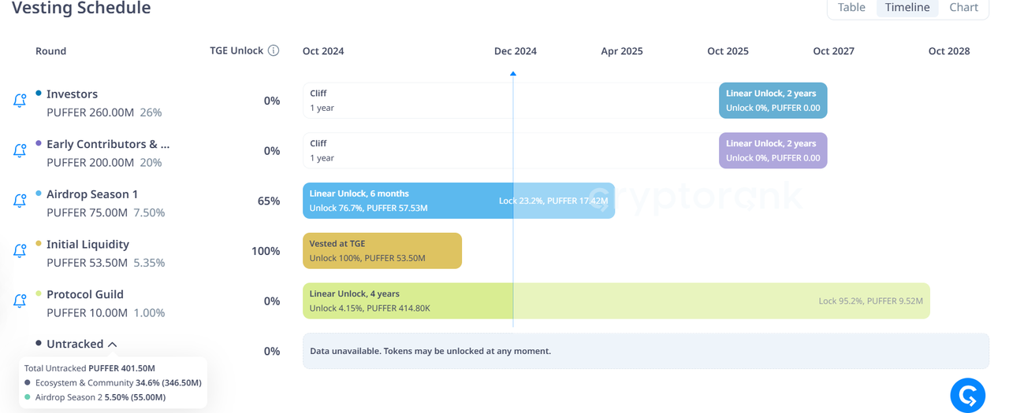Switch to the Table view tab
Screen dimensions: 1009x413
pos(851,8)
